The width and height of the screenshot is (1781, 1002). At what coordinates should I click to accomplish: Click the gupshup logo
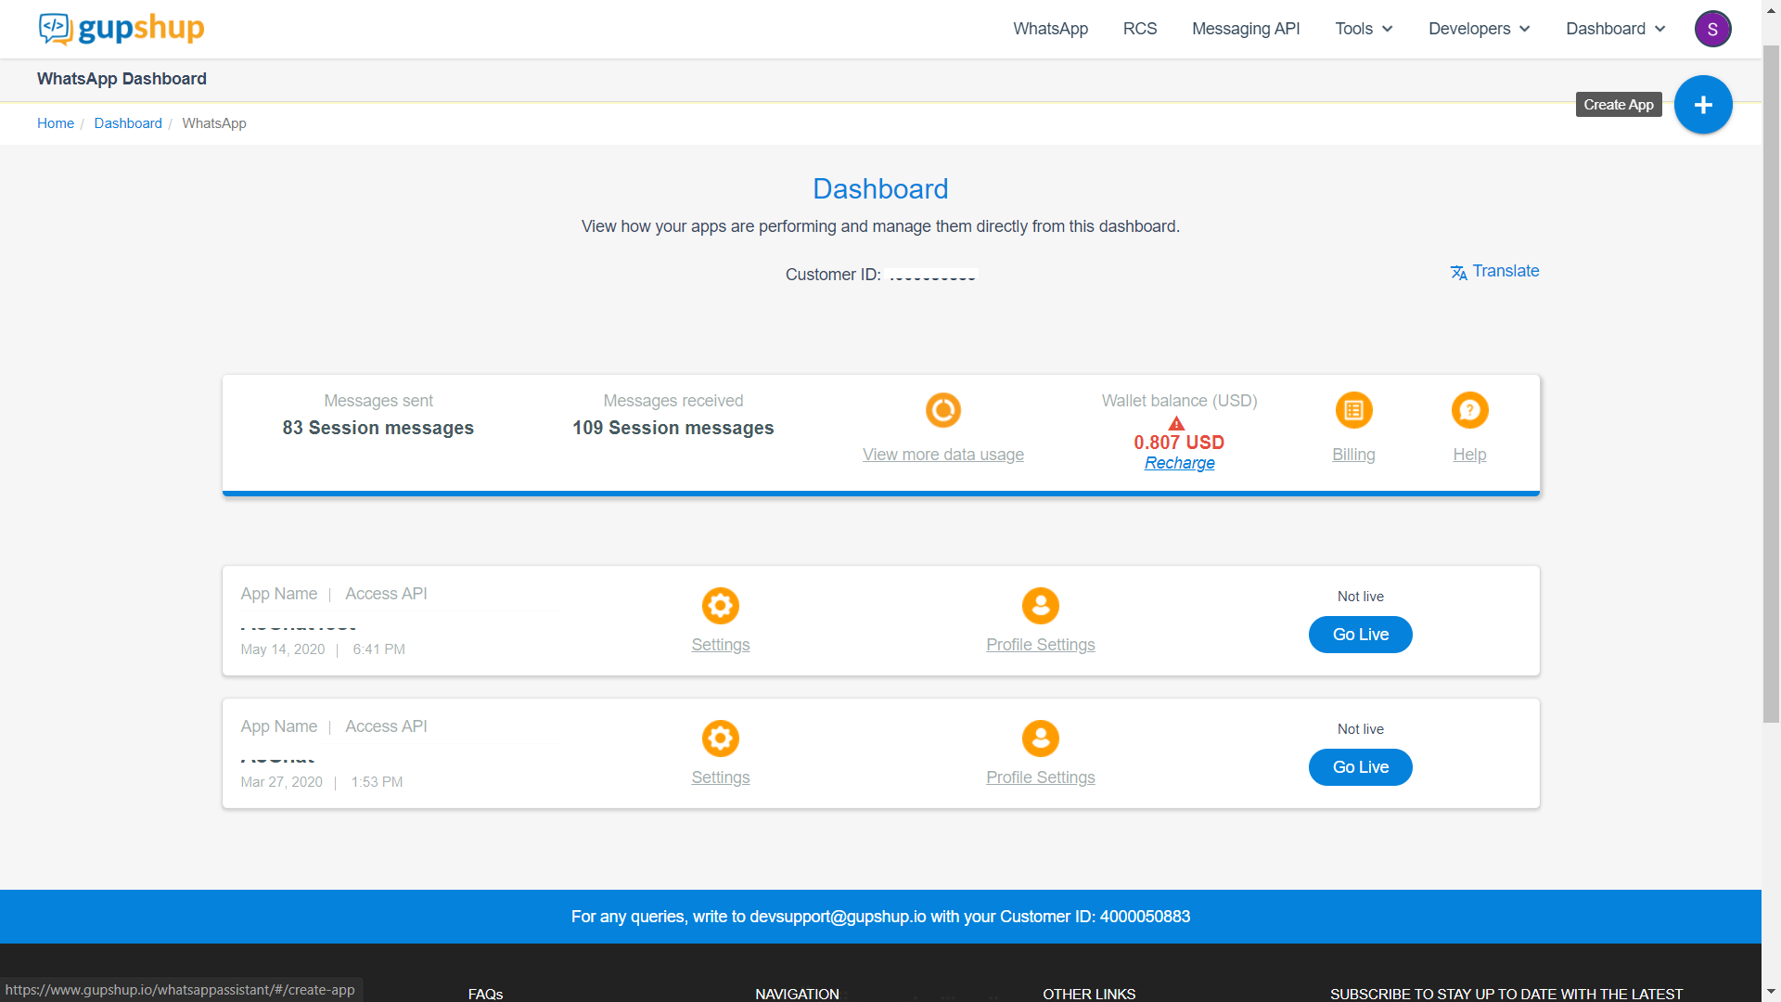coord(122,29)
